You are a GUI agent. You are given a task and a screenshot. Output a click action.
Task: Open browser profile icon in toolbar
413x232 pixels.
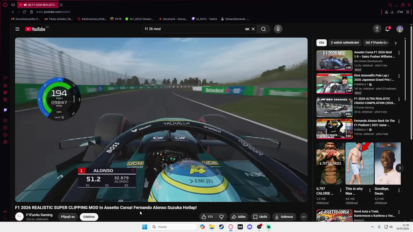[x=386, y=12]
